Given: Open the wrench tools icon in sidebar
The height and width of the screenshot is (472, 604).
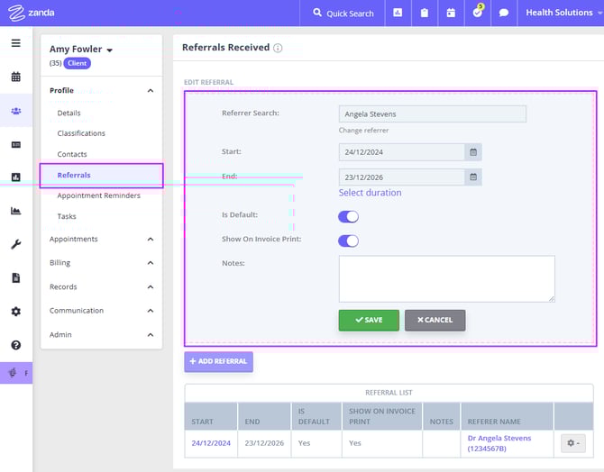Looking at the screenshot, I should pyautogui.click(x=15, y=244).
